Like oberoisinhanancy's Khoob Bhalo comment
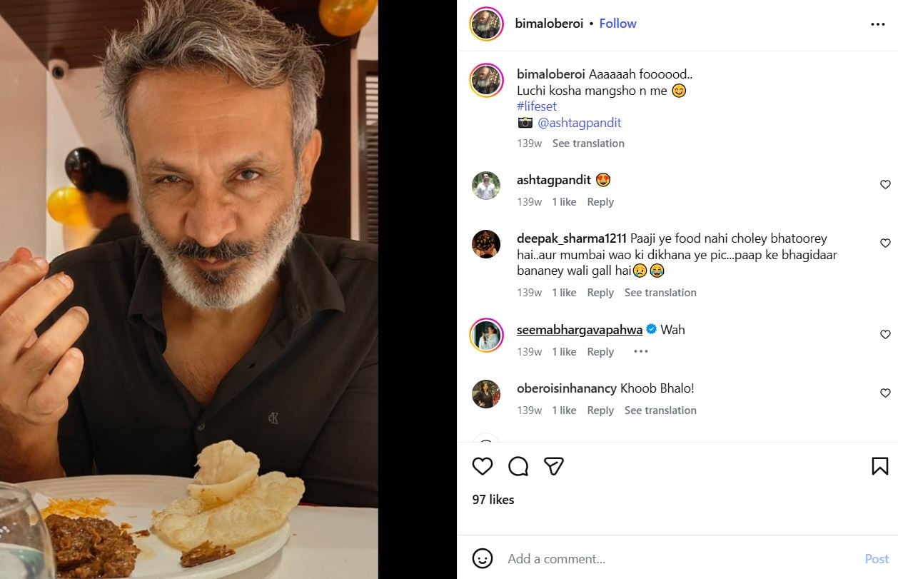This screenshot has width=898, height=579. [885, 393]
